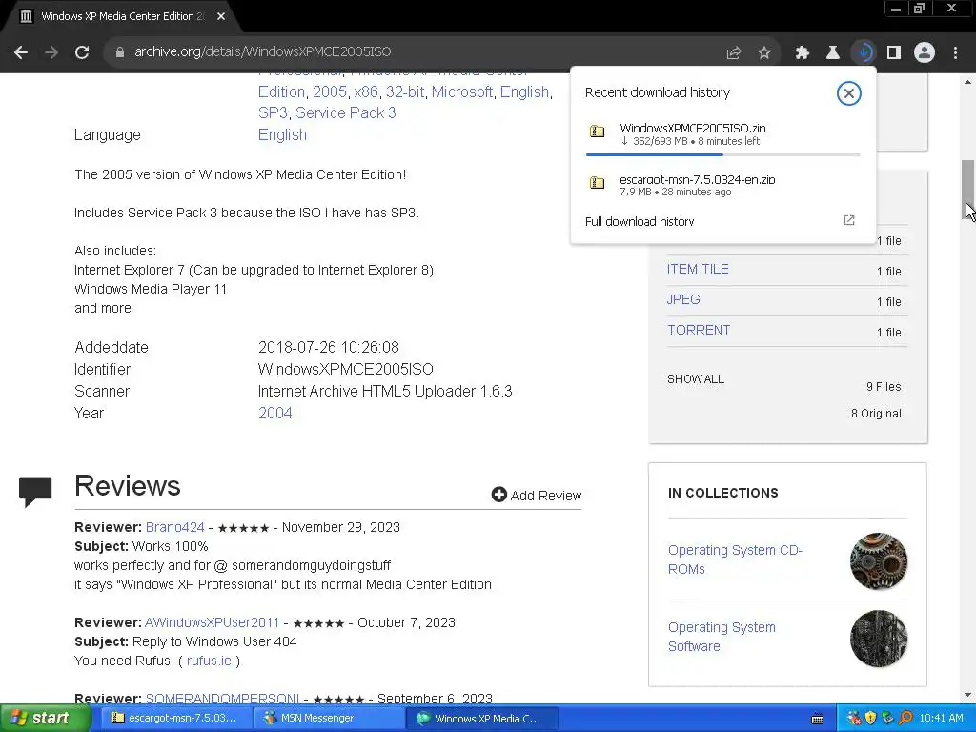The image size is (976, 732).
Task: Go forward to the next page
Action: coord(51,52)
